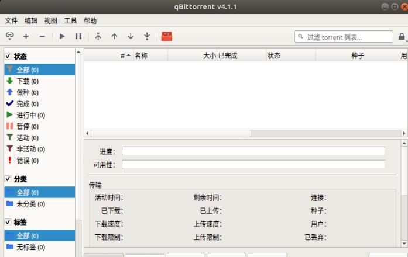The image size is (408, 257).
Task: Click the 上传速度 label
Action: (x=207, y=224)
